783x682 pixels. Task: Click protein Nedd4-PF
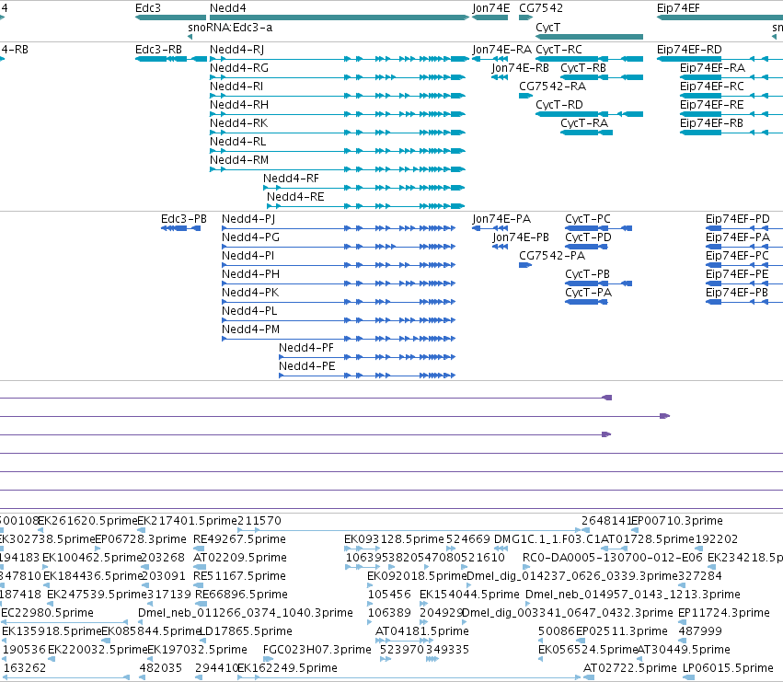[x=306, y=348]
